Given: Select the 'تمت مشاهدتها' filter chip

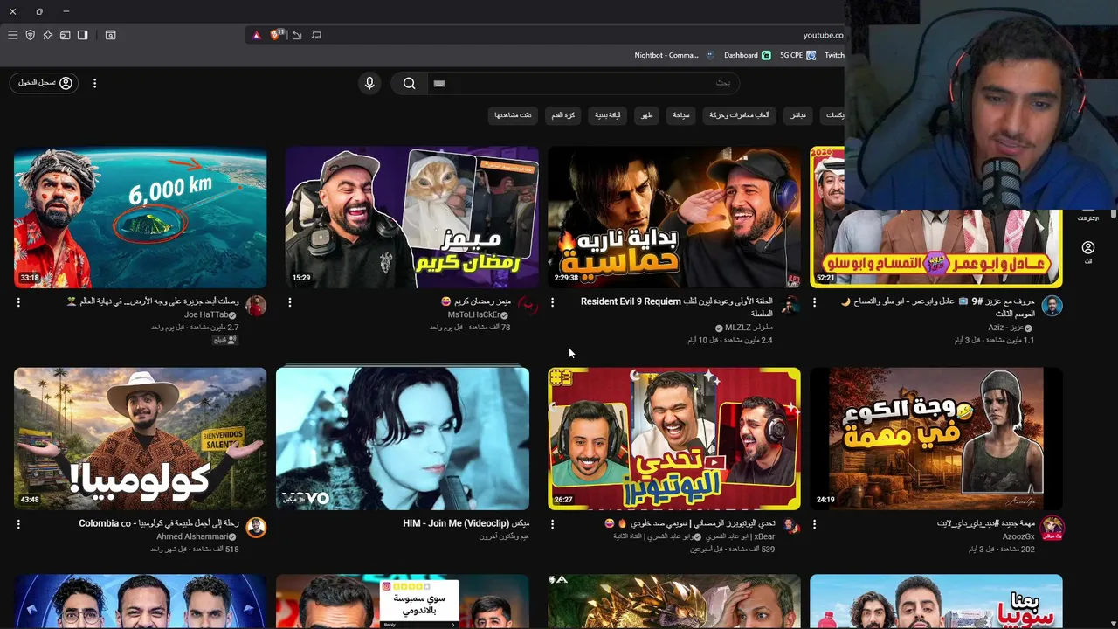Looking at the screenshot, I should point(513,115).
